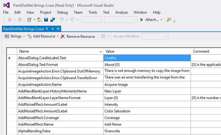221x135 pixels.
Task: Select the AboutDialog.Text.Format name cell
Action: click(x=60, y=65)
